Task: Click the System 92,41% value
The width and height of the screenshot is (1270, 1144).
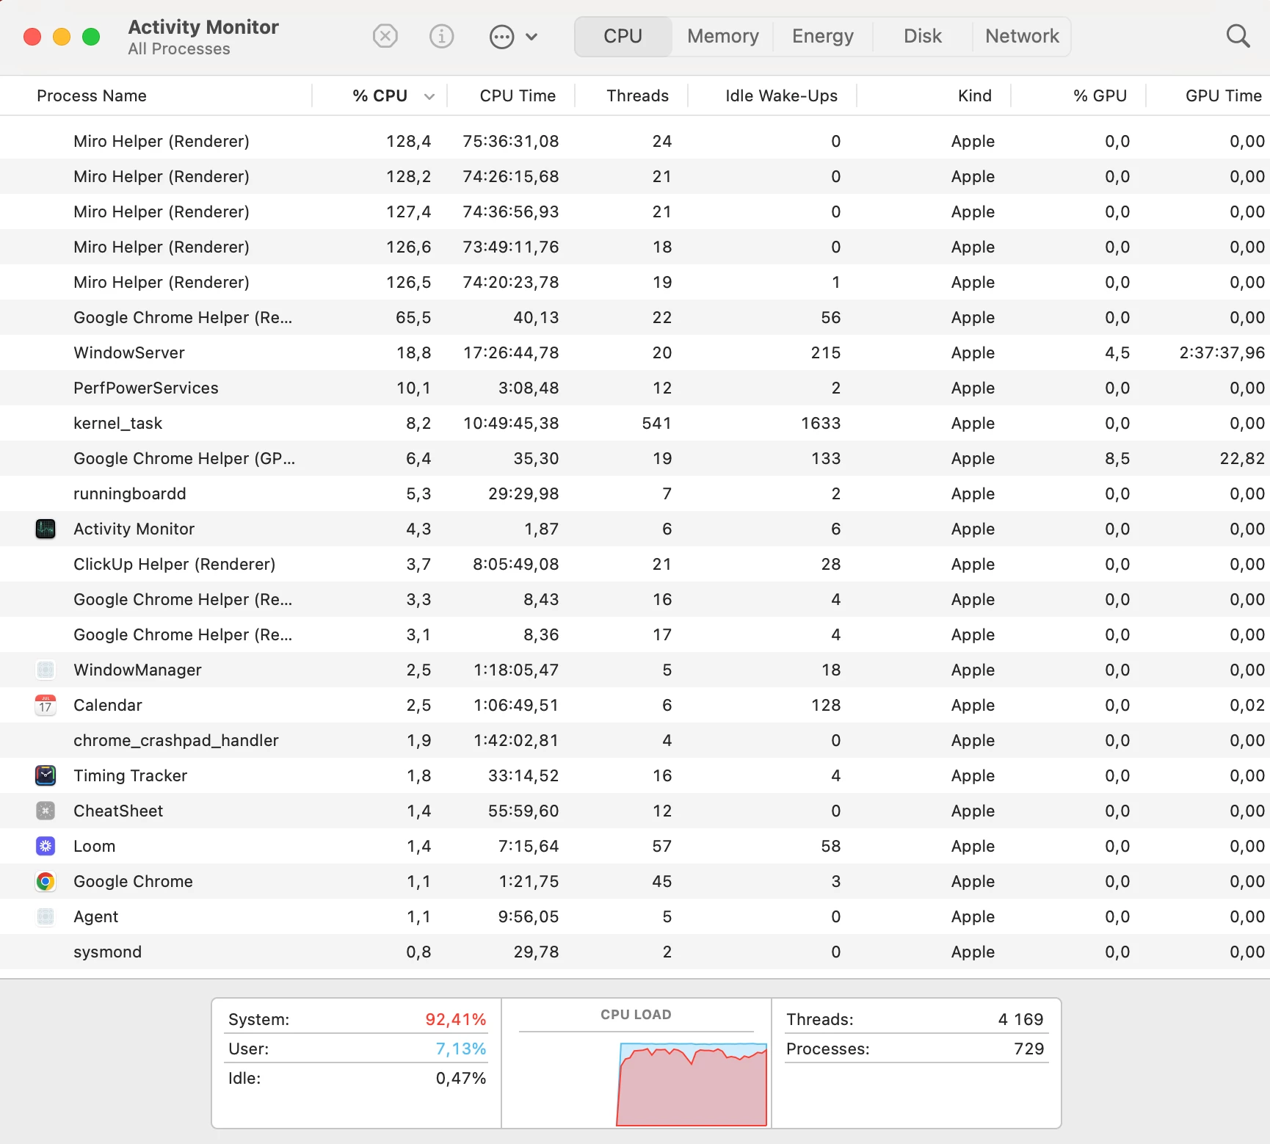Action: pos(456,1019)
